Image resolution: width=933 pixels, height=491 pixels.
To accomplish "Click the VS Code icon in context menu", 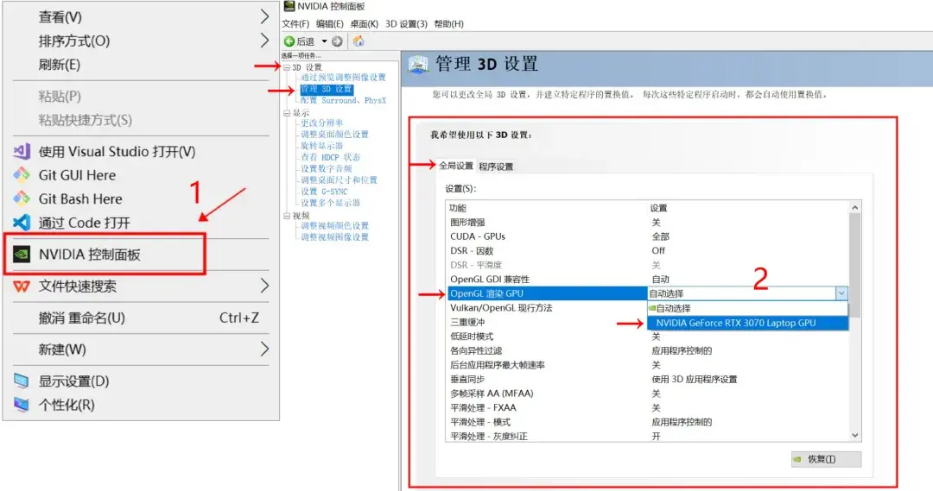I will coord(22,223).
